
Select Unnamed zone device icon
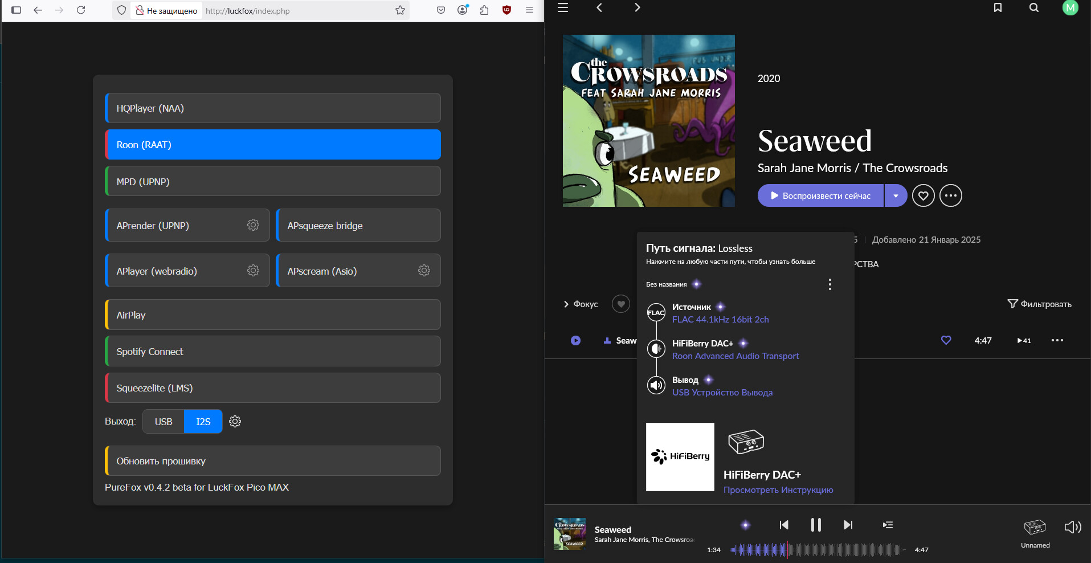coord(1035,527)
